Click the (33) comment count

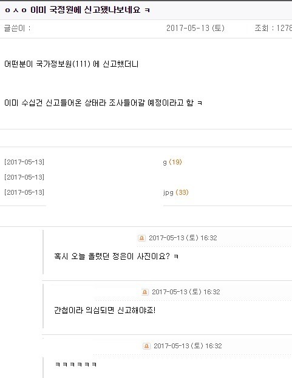(182, 192)
